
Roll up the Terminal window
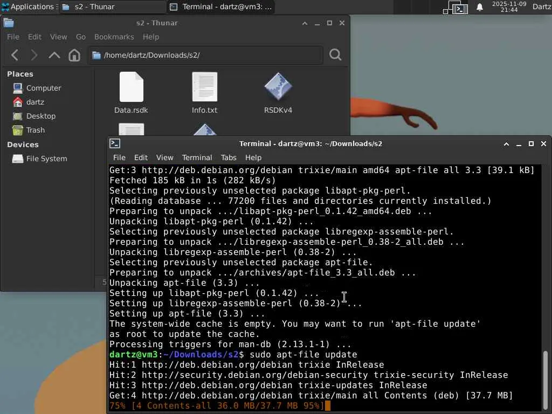click(x=506, y=144)
